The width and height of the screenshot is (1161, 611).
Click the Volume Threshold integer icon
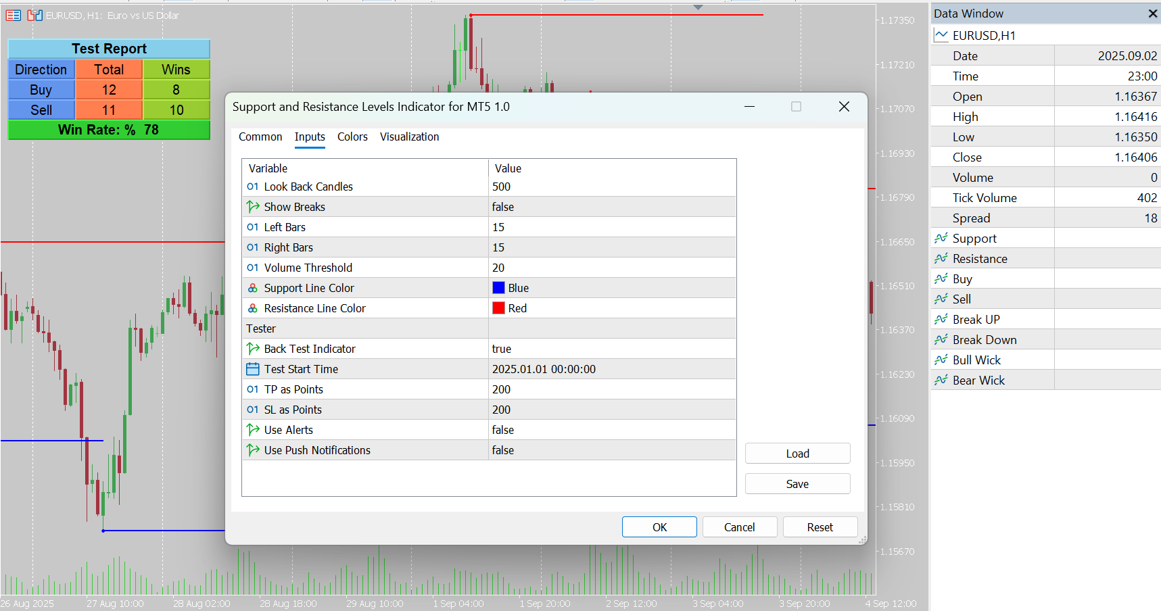(253, 268)
